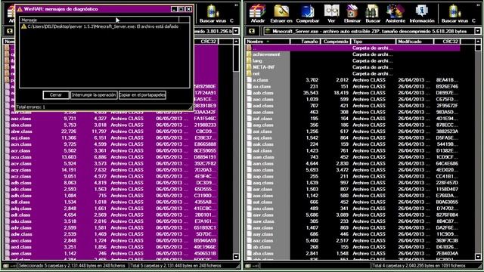Click Comprobar toolbar icon
The width and height of the screenshot is (484, 272).
coord(308,14)
